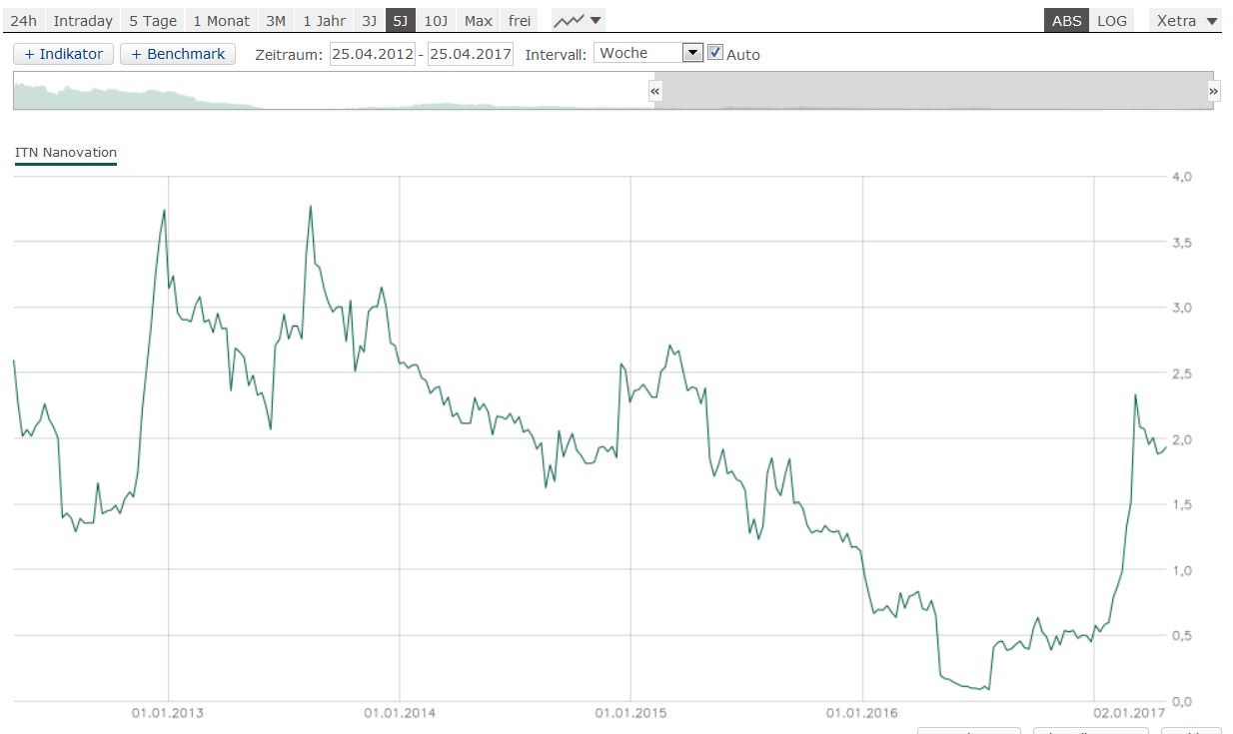1233x734 pixels.
Task: Toggle ABS absolute scale
Action: point(1067,20)
